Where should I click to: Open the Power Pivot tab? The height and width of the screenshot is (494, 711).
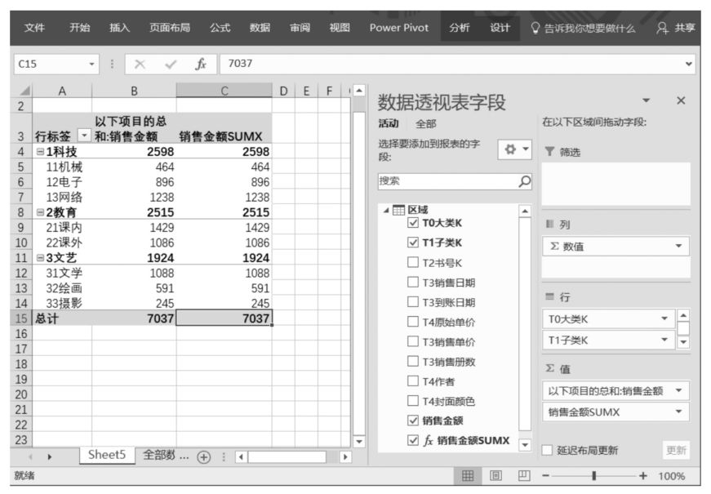tap(399, 28)
